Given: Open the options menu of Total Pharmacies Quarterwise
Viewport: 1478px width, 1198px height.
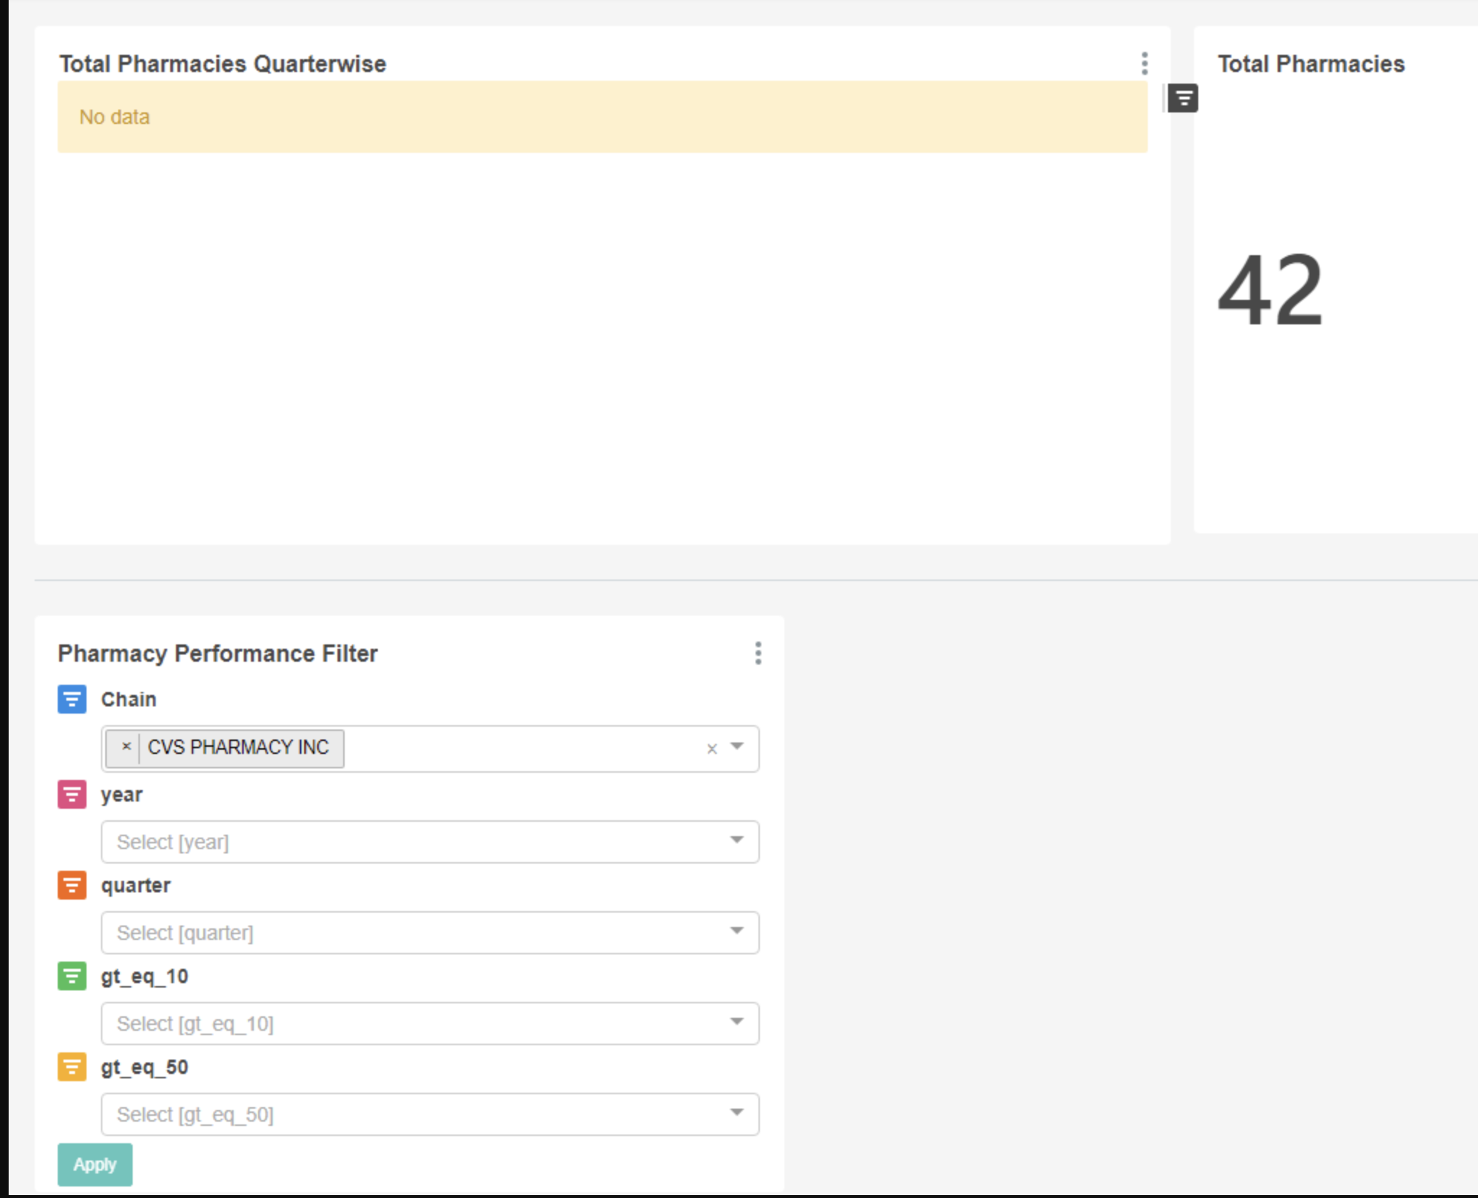Looking at the screenshot, I should click(x=1143, y=64).
